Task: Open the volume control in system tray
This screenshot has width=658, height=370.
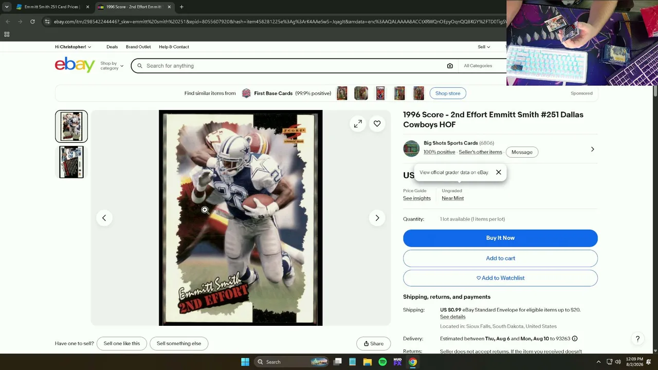Action: click(x=618, y=362)
